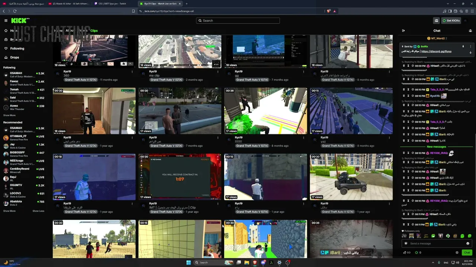Open options menu for the 'gg' clip
Viewport: 476px width, 267px height.
pos(303,72)
